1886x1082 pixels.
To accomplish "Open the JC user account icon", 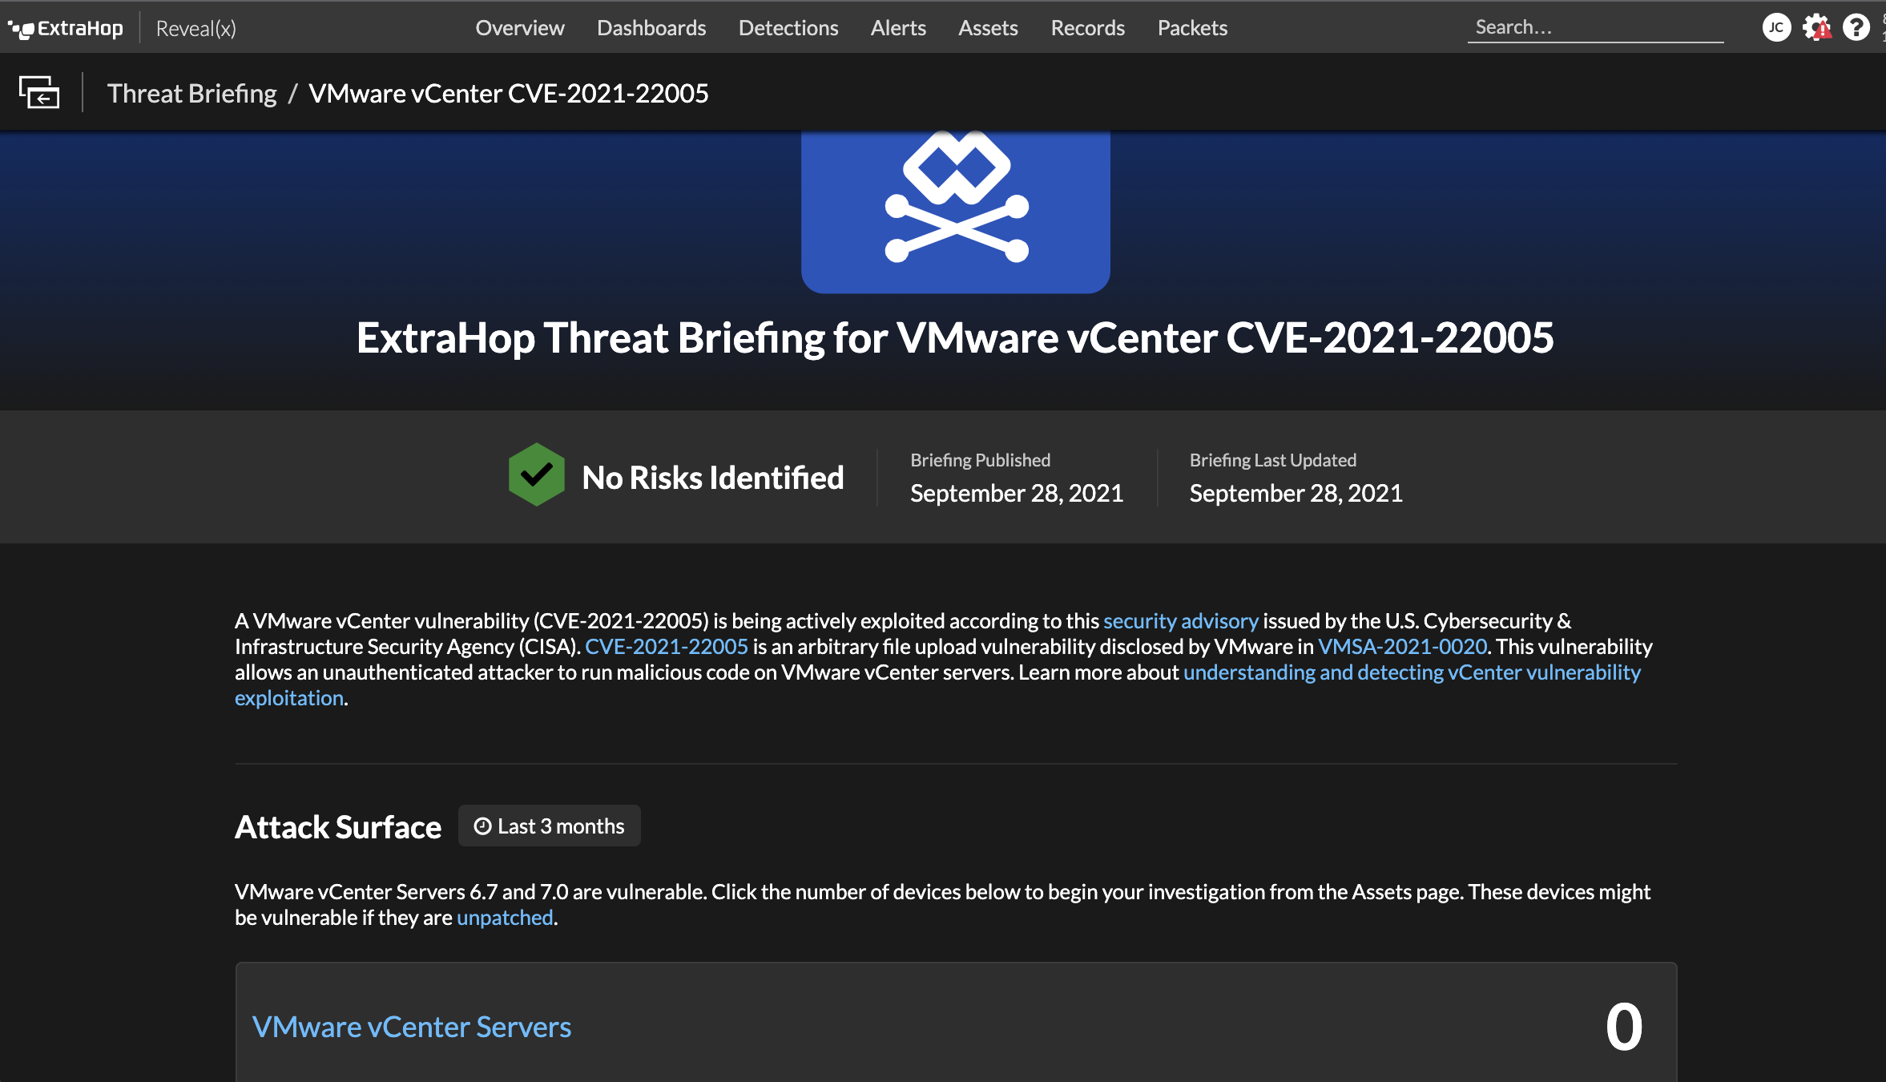I will coord(1776,27).
